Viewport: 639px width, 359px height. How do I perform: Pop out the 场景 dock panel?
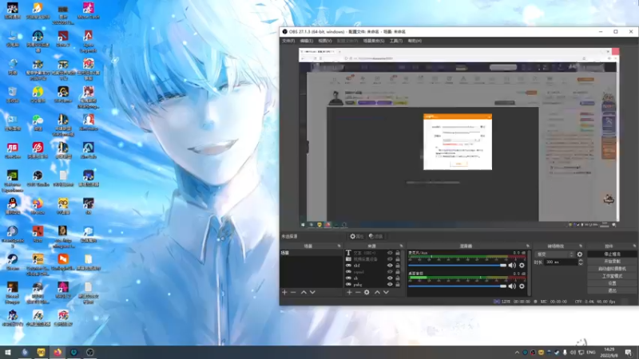click(339, 246)
